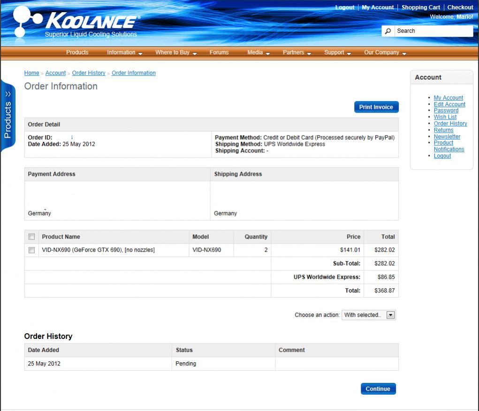Expand the Support menu
Image resolution: width=479 pixels, height=411 pixels.
click(337, 52)
